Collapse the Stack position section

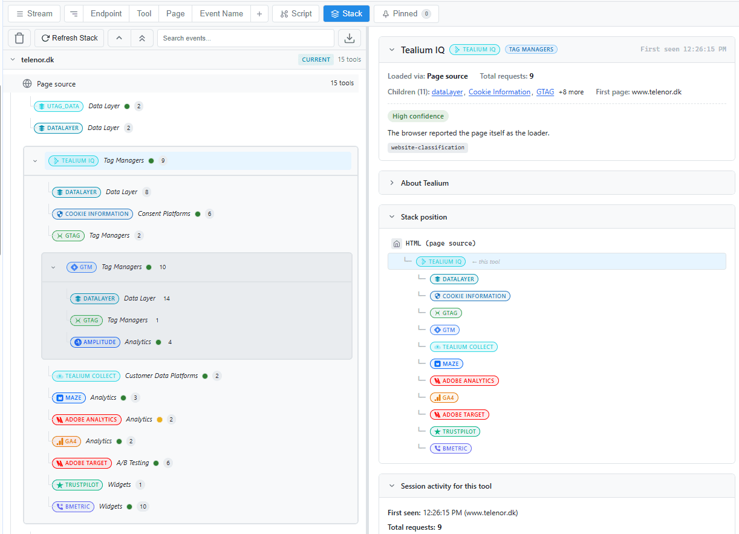point(392,217)
